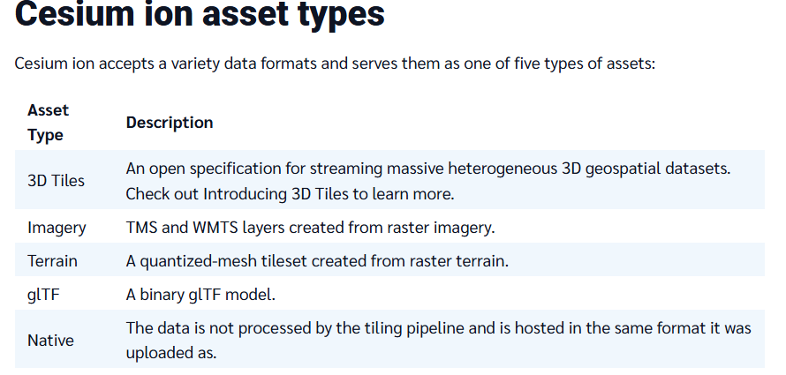Click the "3D Tiles" asset type cell

56,180
